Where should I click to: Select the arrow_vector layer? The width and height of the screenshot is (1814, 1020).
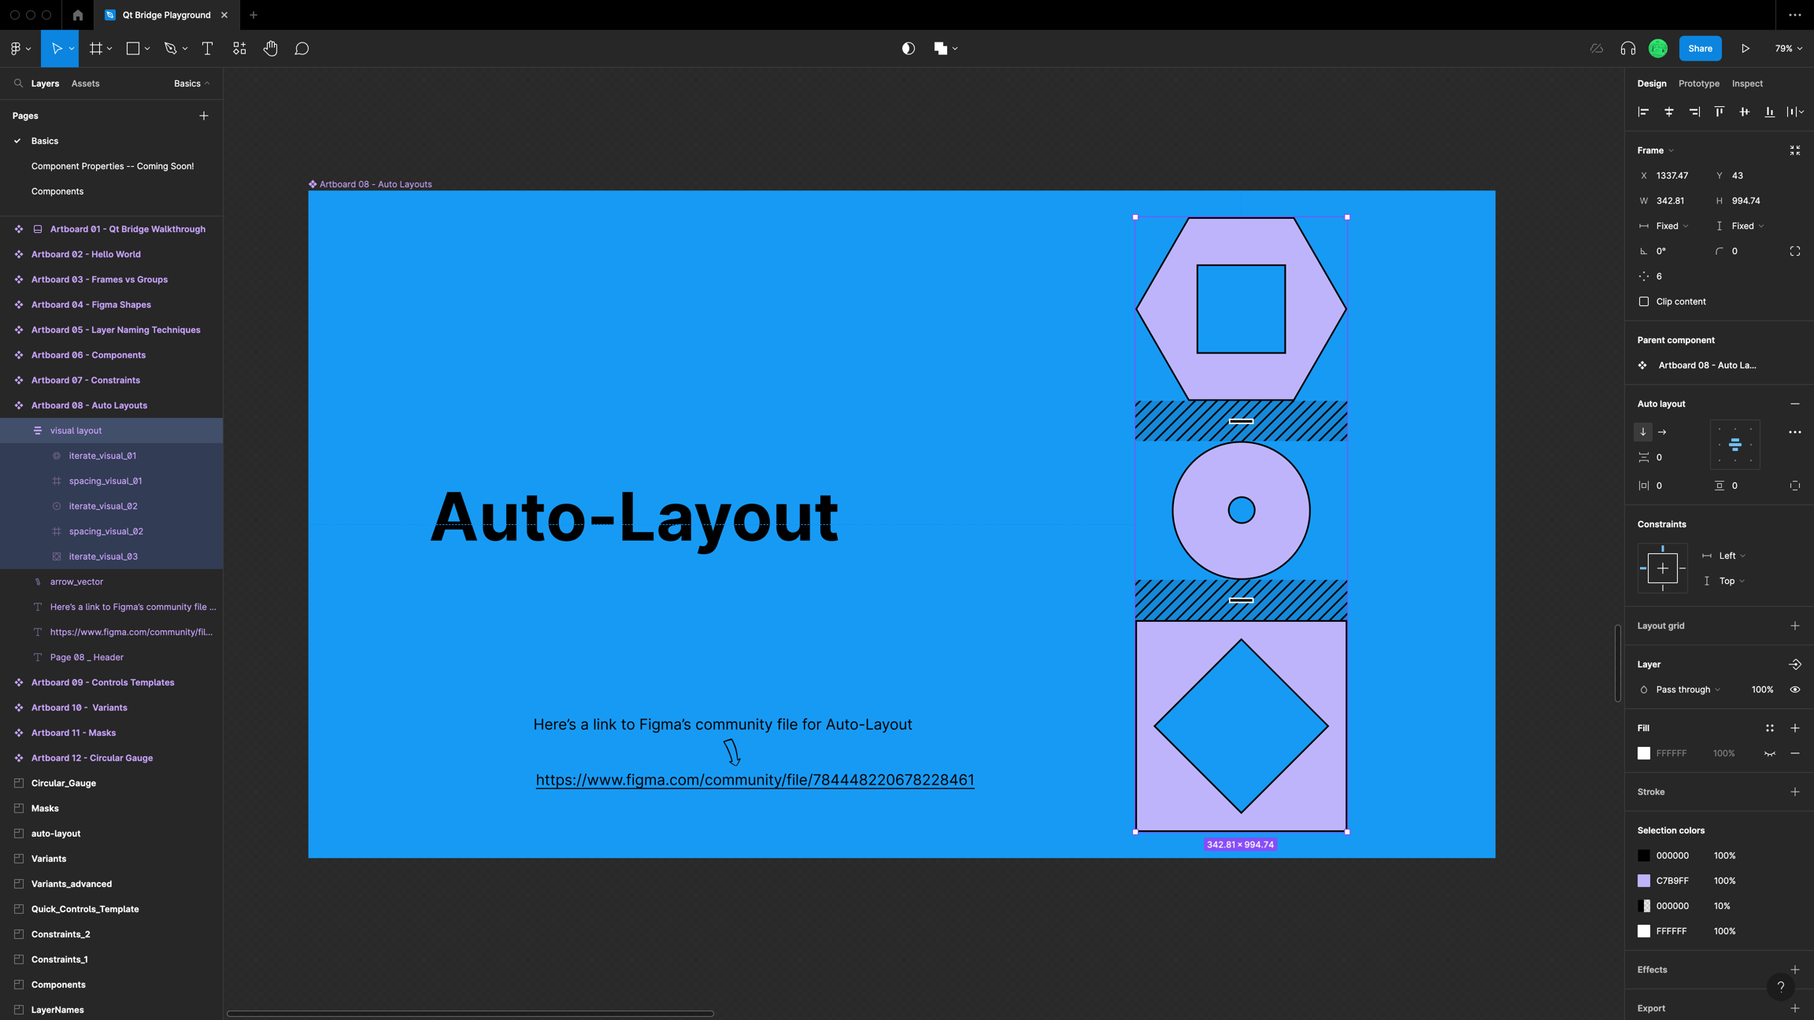[76, 582]
